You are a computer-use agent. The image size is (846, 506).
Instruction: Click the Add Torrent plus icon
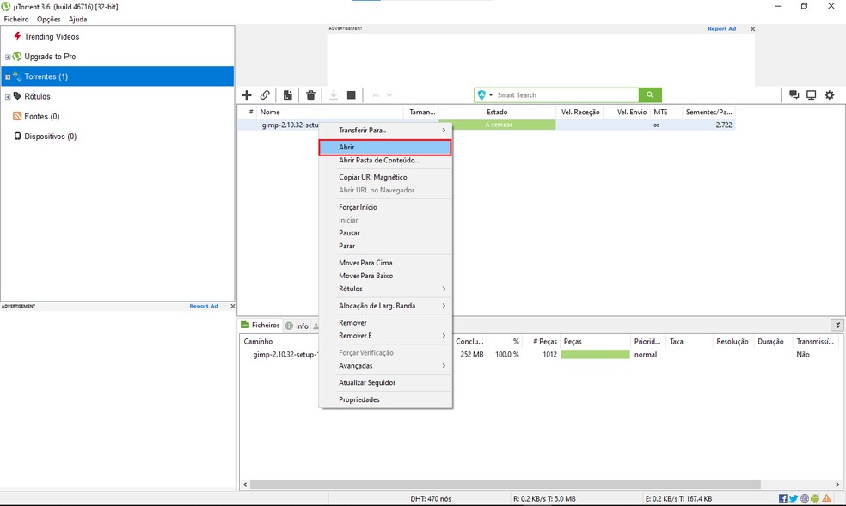point(247,94)
